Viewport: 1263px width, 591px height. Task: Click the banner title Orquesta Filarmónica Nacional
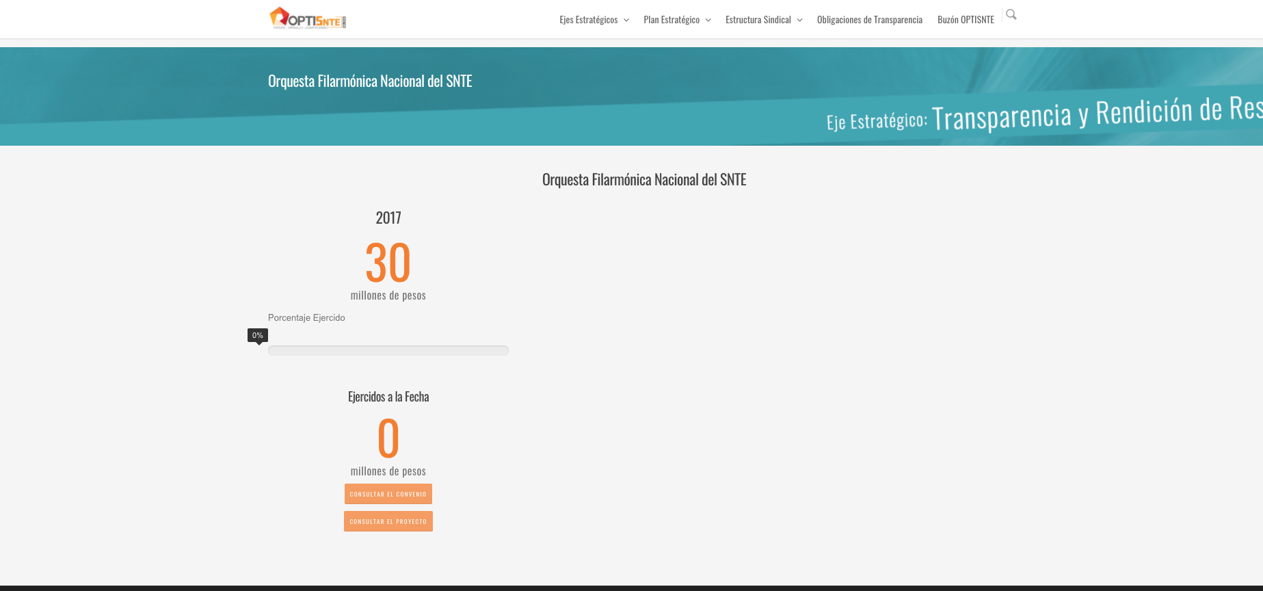(x=370, y=81)
